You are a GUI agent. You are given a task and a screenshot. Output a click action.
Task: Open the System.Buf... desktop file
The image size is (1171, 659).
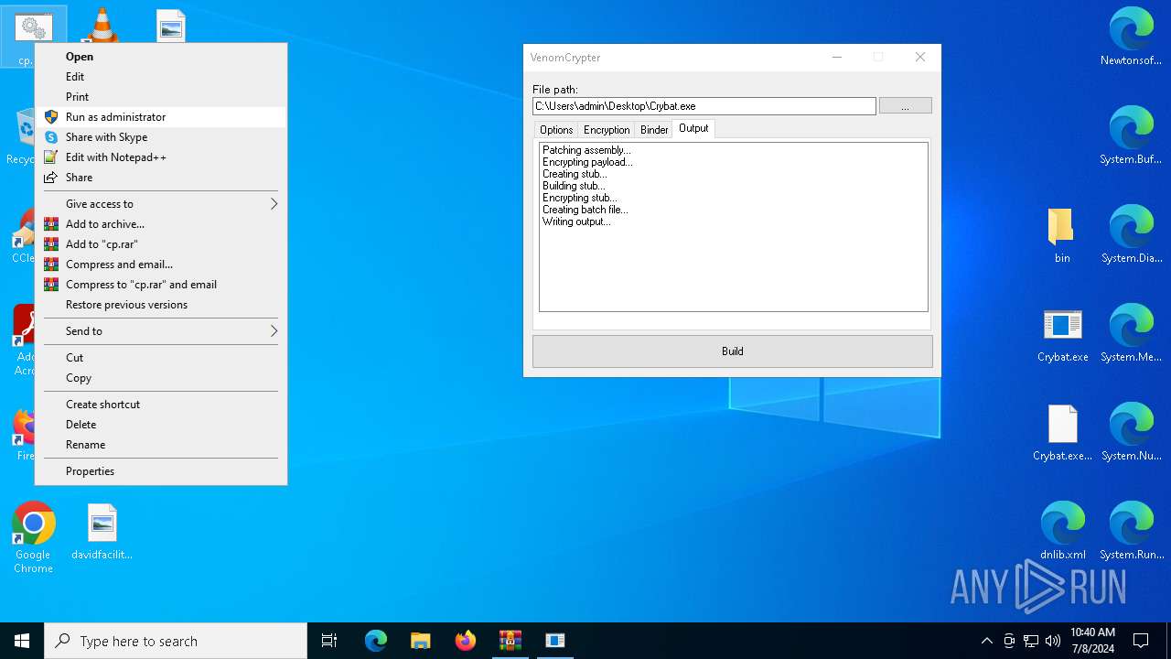1132,136
